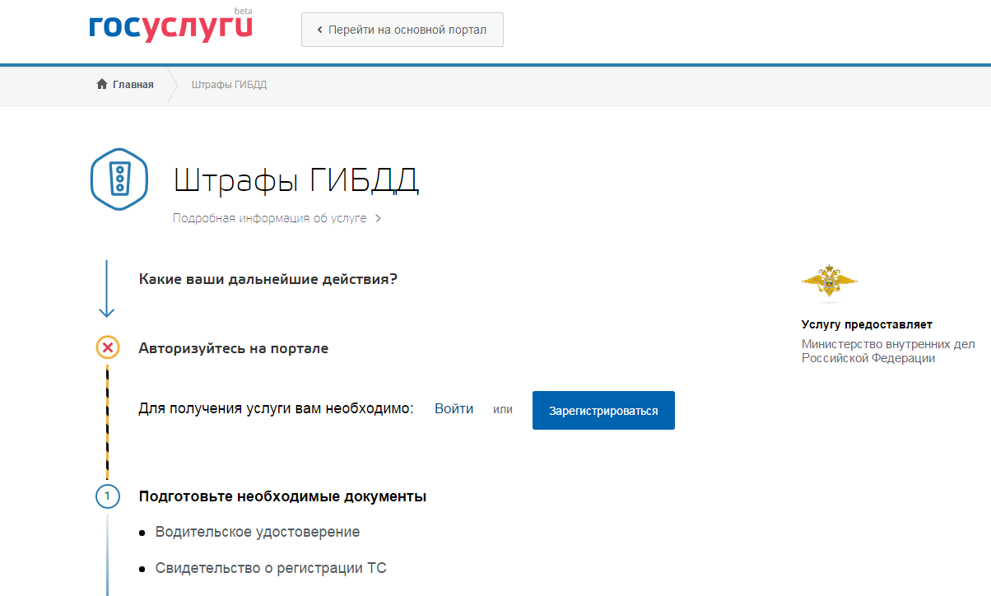Click Авторизуйтесь на портале heading

click(x=234, y=348)
